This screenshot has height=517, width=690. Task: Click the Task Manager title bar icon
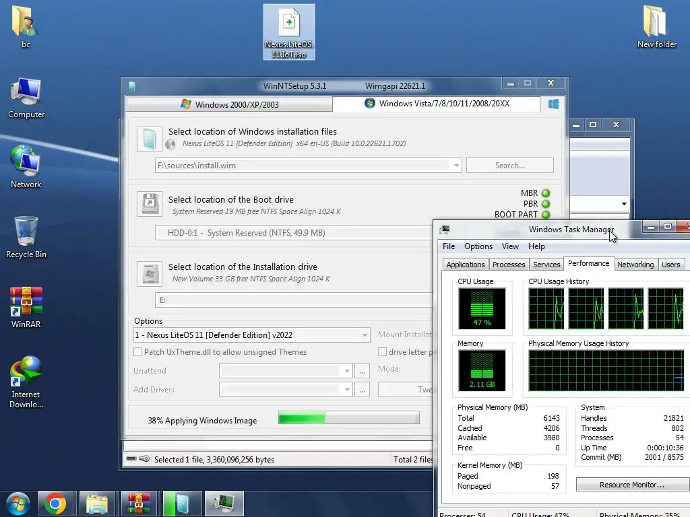point(445,230)
